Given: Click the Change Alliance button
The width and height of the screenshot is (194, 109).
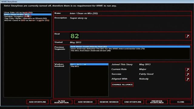Looking at the screenshot, I should tap(122, 85).
